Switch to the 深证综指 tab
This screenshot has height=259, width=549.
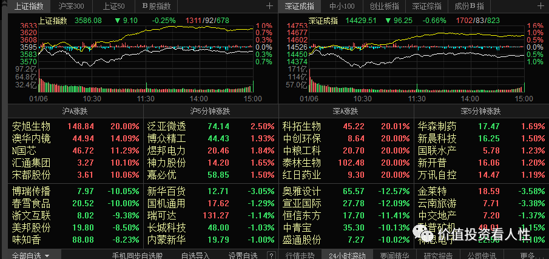[426, 6]
